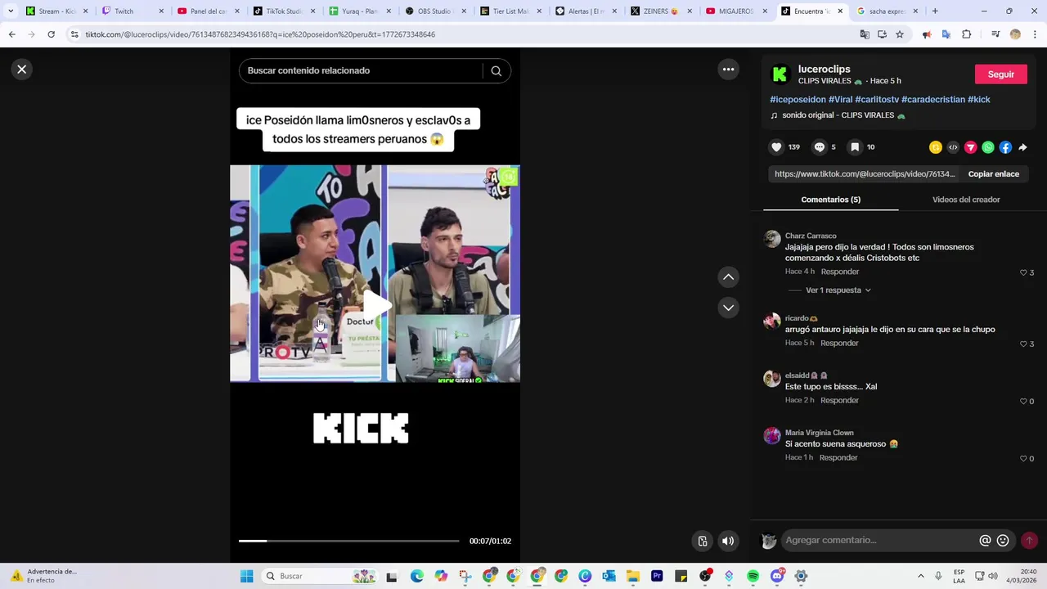Like elsaidd's comment
Image resolution: width=1047 pixels, height=589 pixels.
[x=1023, y=401]
